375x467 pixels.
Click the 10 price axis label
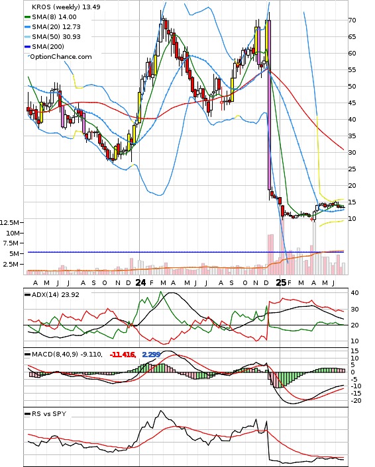pos(352,218)
